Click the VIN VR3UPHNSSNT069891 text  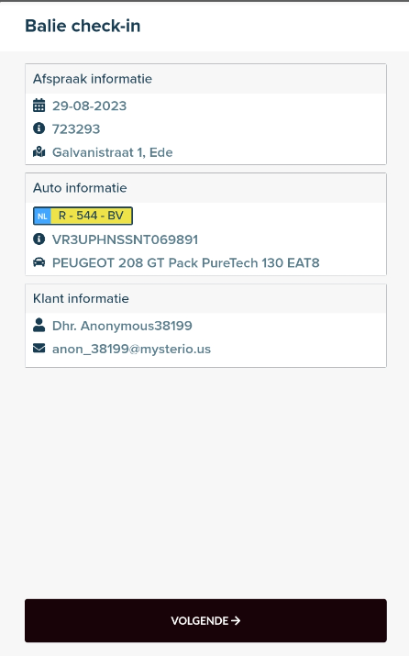click(x=125, y=239)
